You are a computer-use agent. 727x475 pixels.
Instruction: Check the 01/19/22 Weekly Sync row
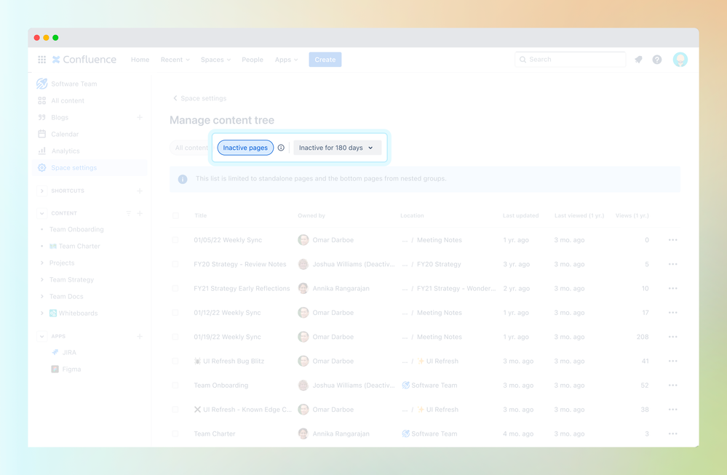[175, 337]
